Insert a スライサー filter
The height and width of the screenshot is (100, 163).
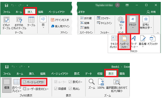coord(104,18)
